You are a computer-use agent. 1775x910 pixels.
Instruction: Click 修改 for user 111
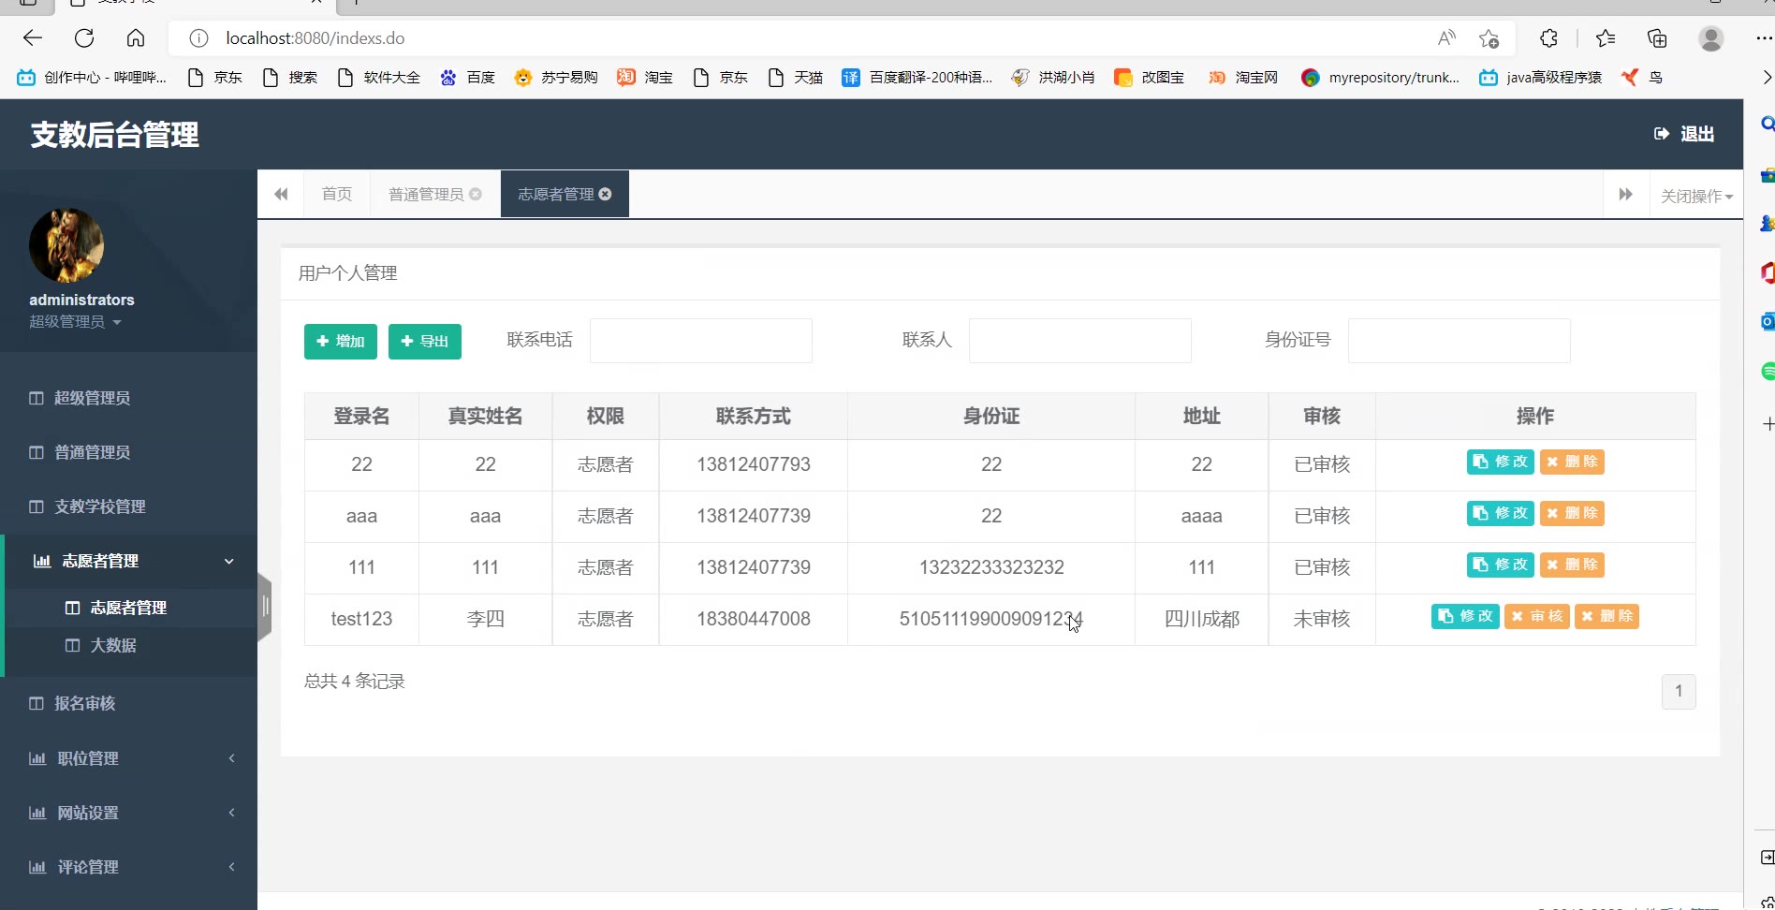click(x=1501, y=565)
